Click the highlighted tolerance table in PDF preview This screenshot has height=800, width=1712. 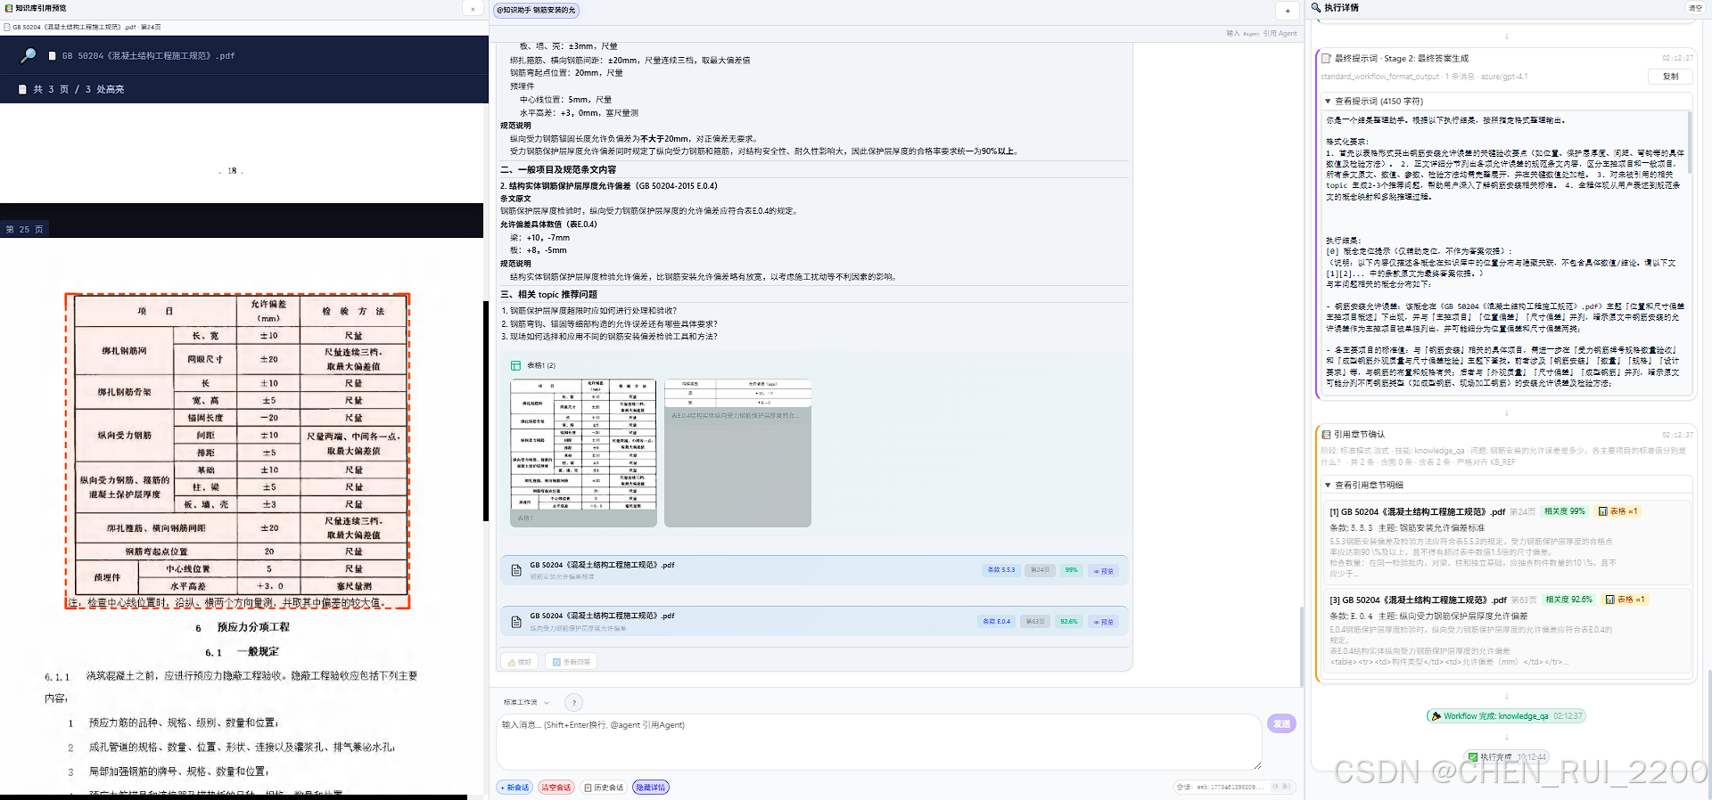coord(237,451)
